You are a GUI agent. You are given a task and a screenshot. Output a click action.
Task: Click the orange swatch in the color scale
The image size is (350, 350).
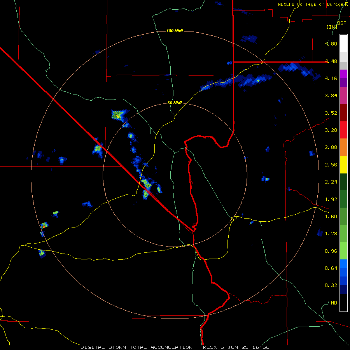tap(343, 147)
